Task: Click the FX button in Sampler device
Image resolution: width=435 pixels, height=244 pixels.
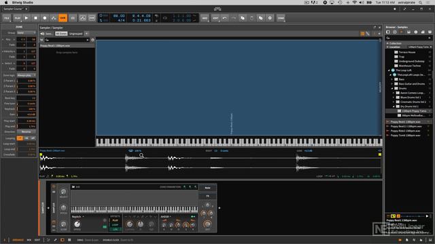Action: click(207, 196)
